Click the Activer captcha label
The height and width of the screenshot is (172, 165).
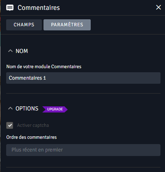tap(33, 125)
